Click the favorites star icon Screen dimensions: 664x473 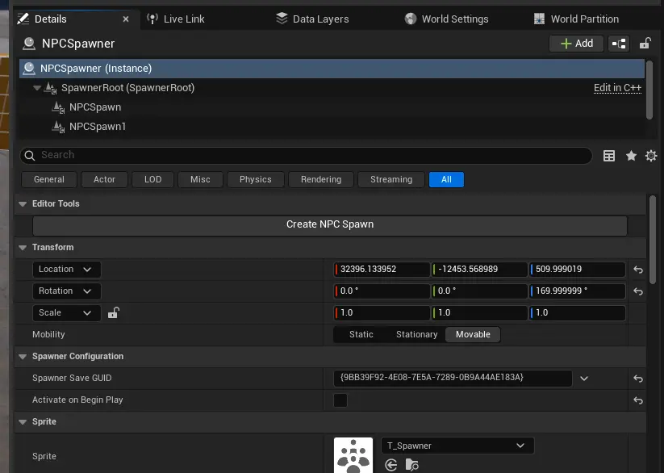(631, 156)
